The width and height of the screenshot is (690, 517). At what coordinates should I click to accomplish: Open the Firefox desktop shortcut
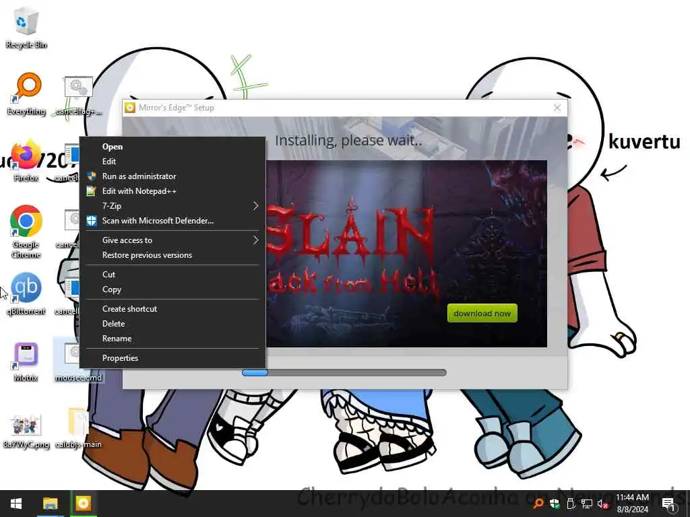coord(26,161)
